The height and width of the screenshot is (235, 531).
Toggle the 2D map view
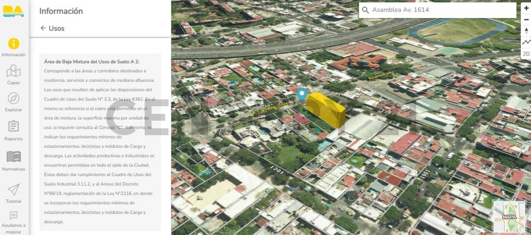[526, 54]
